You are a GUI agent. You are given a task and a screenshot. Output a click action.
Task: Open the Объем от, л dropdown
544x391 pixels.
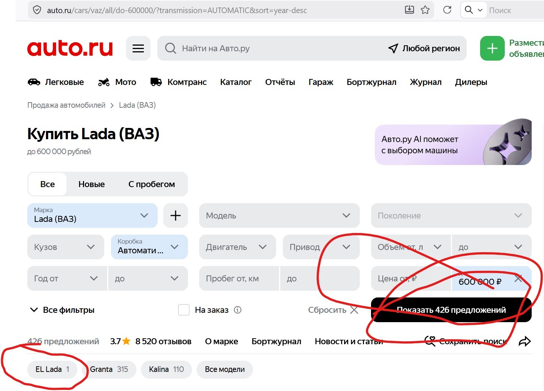tap(411, 247)
